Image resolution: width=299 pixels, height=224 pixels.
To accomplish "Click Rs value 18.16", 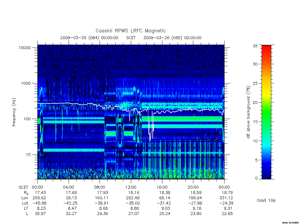I will [x=134, y=192].
